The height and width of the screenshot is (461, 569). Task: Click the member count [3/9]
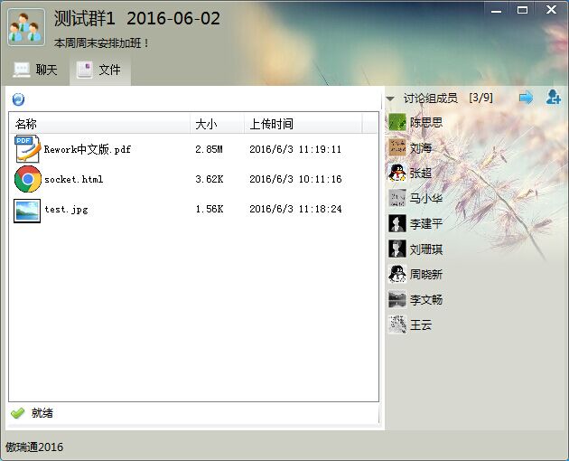(480, 98)
